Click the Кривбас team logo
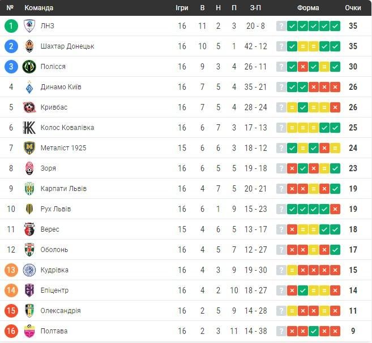372x343 pixels. 29,107
